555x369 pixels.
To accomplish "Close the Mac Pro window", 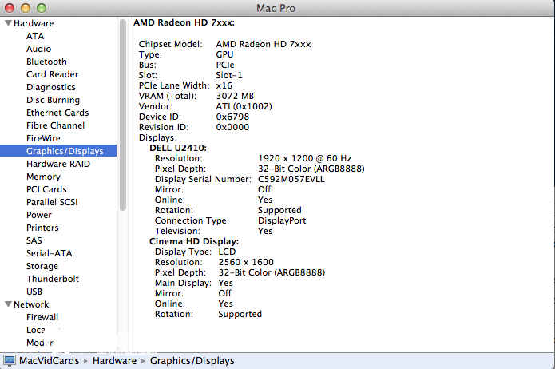I will click(x=10, y=8).
